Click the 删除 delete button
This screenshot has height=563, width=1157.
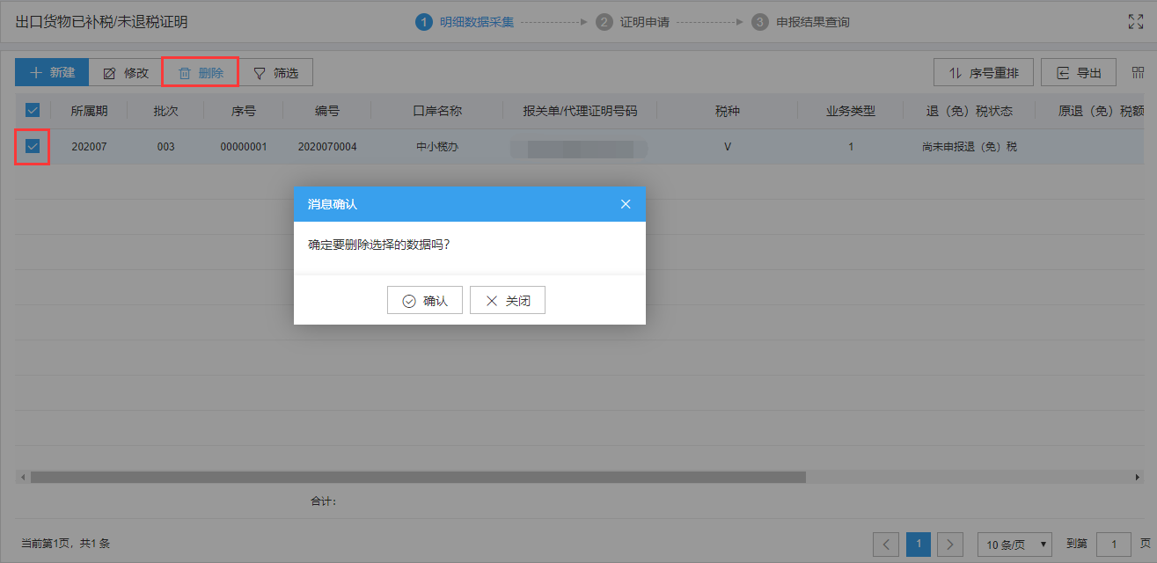click(201, 72)
